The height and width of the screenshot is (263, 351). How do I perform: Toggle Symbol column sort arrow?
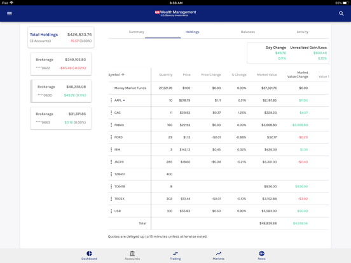(123, 75)
